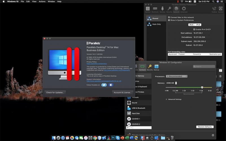The height and width of the screenshot is (141, 226).
Task: Select Network globe in Parallels Desktop Preferences
Action: click(176, 10)
